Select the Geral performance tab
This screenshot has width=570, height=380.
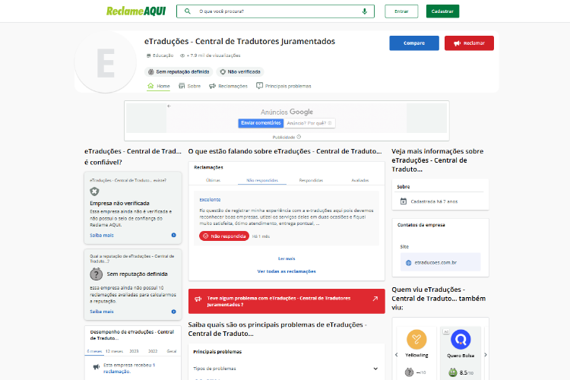(x=172, y=351)
